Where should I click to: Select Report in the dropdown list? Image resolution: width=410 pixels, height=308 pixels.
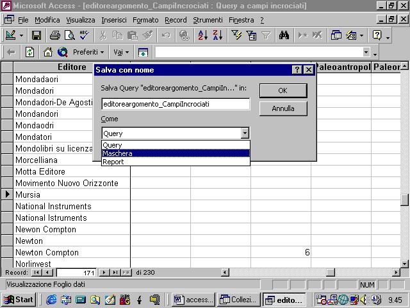(x=176, y=162)
